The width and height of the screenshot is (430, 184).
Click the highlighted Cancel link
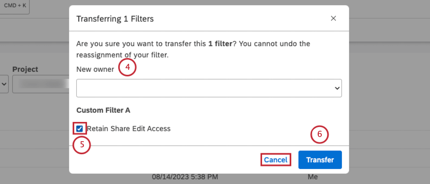(276, 160)
